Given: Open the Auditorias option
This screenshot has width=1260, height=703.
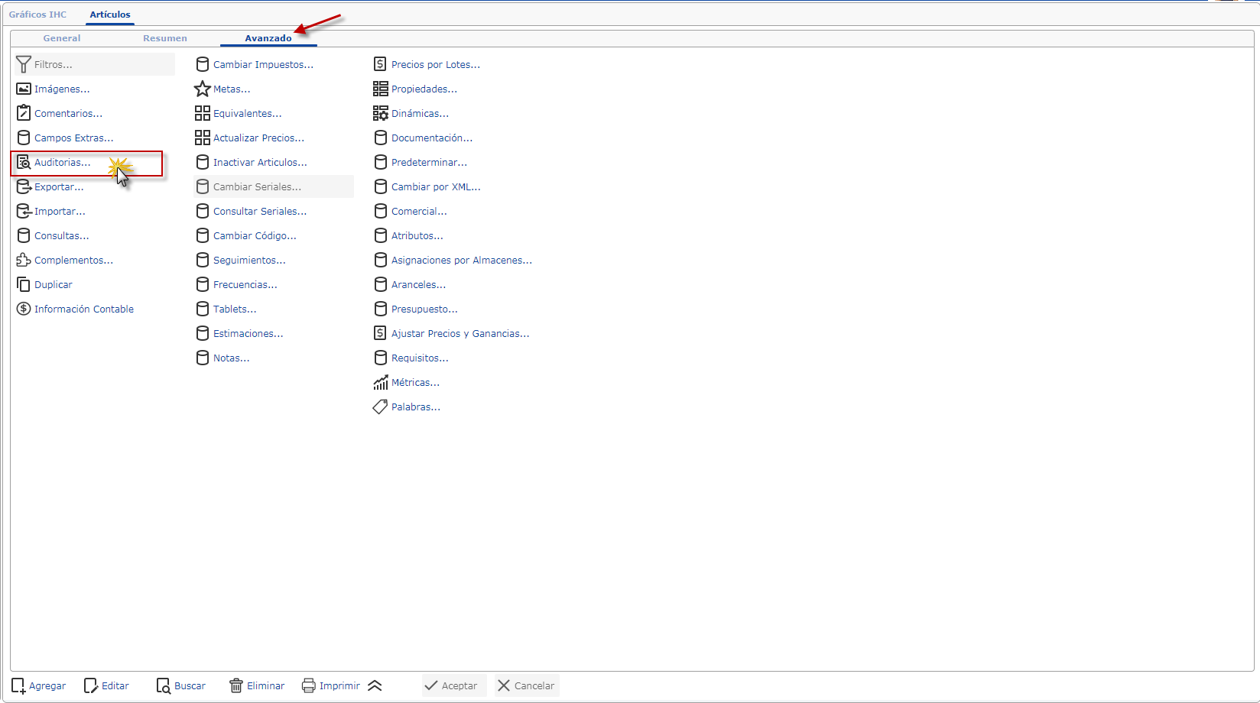Looking at the screenshot, I should (62, 163).
